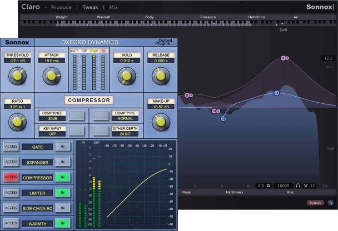Viewport: 338px width, 231px height.
Task: Click the round resize icon beside Bypass
Action: coord(331,203)
